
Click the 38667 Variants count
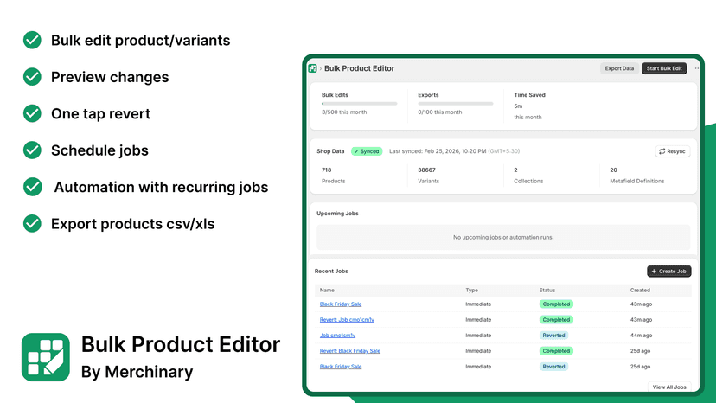426,170
